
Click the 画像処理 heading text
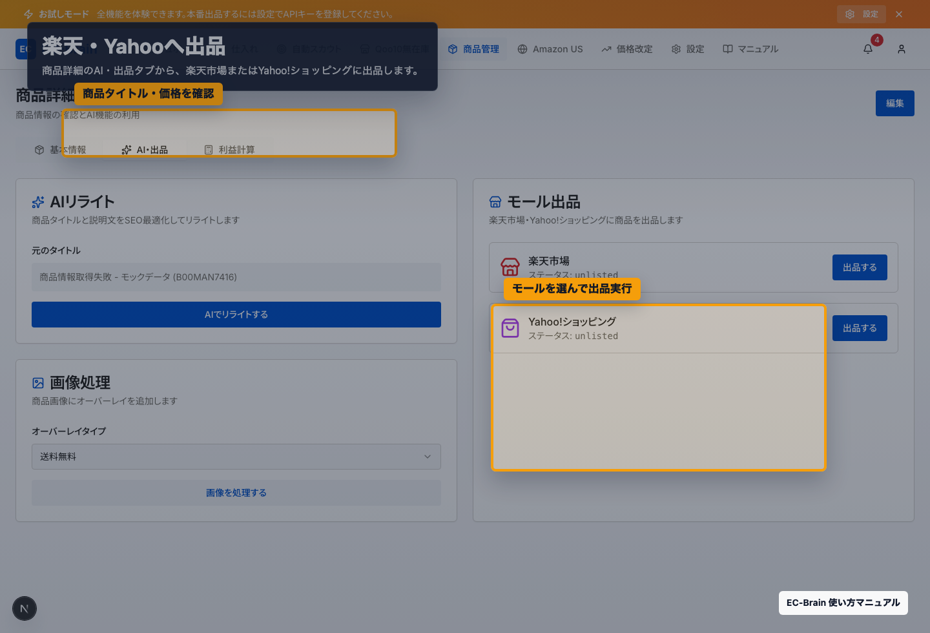pyautogui.click(x=80, y=383)
